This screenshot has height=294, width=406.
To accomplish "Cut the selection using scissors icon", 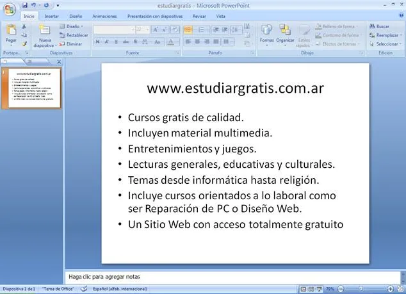I will 24,26.
